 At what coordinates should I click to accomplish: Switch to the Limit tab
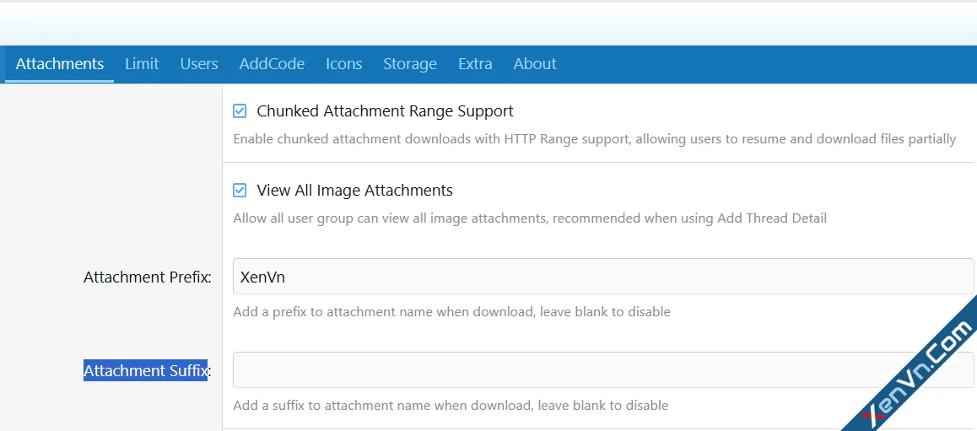142,63
